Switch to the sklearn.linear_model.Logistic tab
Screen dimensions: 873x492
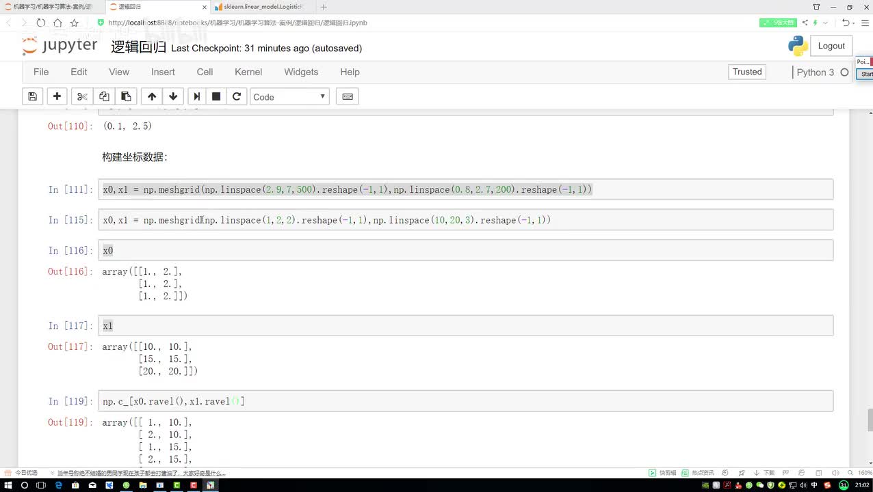(263, 6)
